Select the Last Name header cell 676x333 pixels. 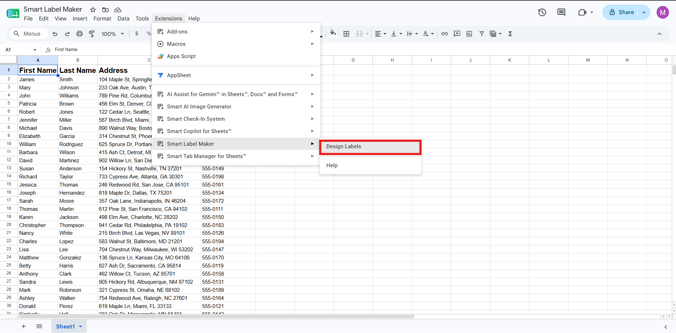[78, 70]
